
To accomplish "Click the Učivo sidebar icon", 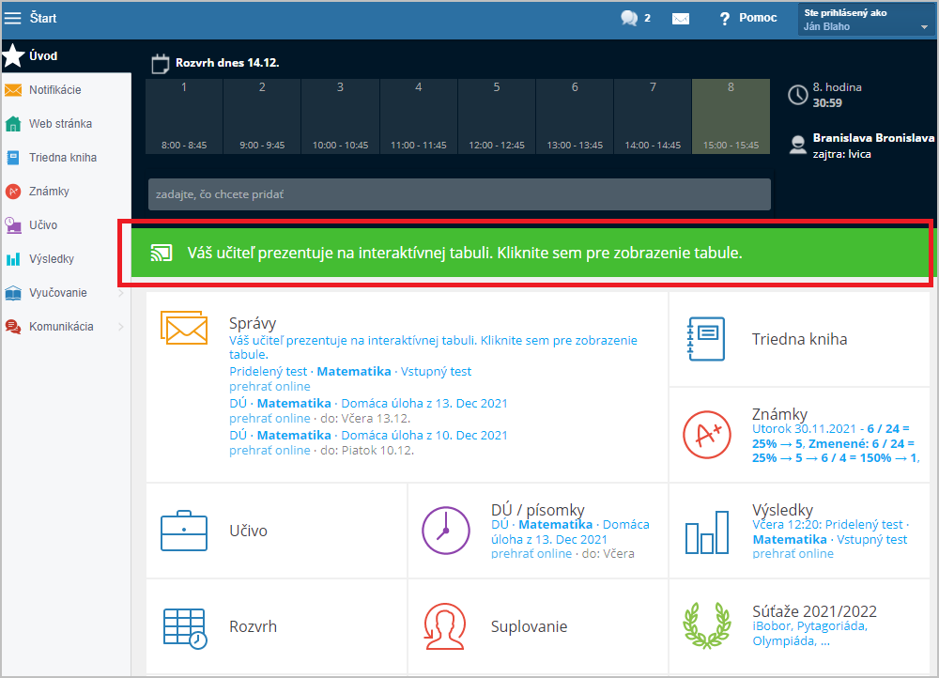I will 12,225.
